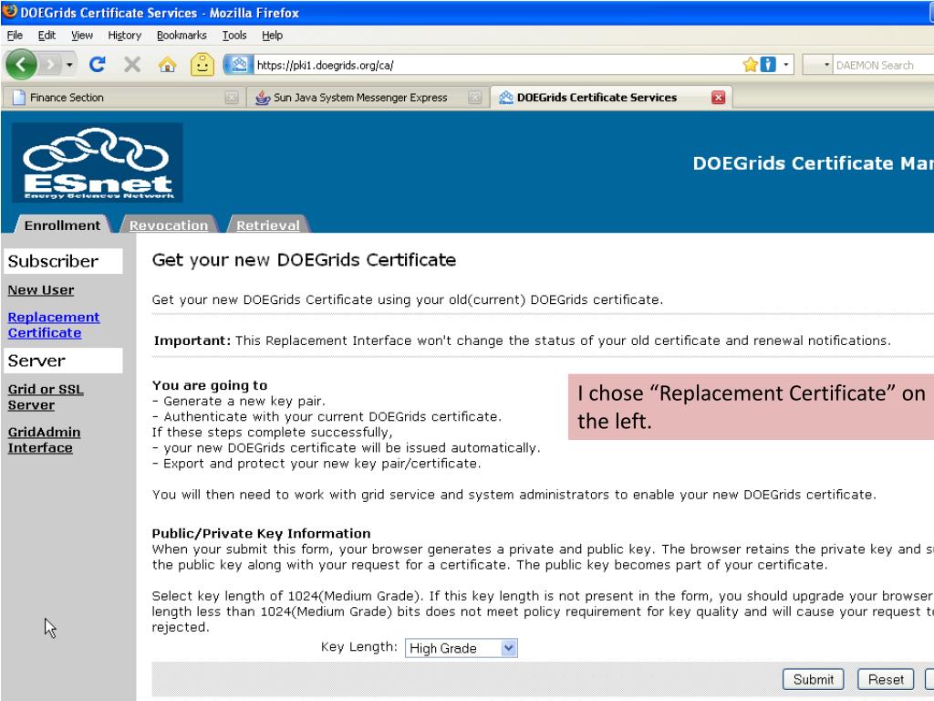Select the Enrollment page tab
This screenshot has width=934, height=701.
[x=63, y=225]
